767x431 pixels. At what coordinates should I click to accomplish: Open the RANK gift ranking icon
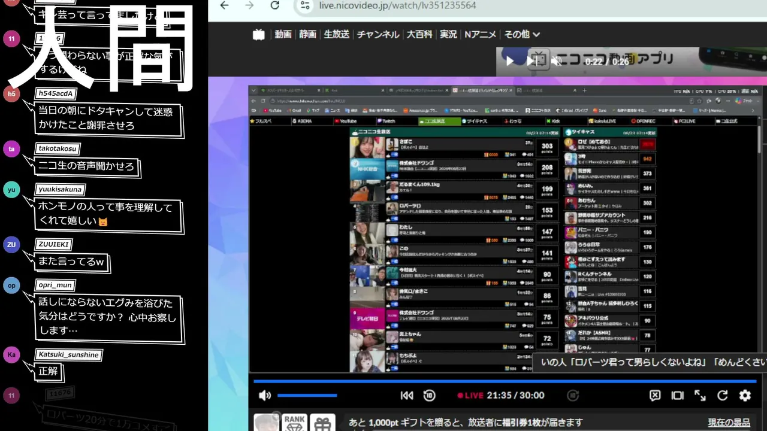click(x=295, y=423)
